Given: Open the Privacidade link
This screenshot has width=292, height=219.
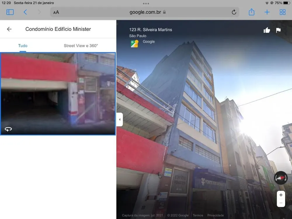Looking at the screenshot, I should coord(215,215).
